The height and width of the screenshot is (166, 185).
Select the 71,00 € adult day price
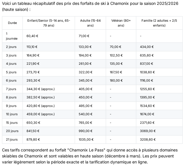tap(84, 36)
